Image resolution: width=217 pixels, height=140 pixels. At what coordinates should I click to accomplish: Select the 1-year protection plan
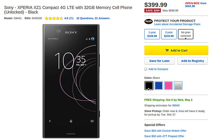152,34
